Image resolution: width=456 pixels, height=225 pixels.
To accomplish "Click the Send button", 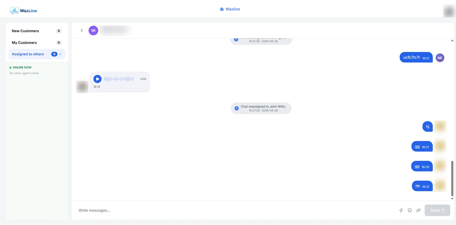I will click(x=437, y=210).
